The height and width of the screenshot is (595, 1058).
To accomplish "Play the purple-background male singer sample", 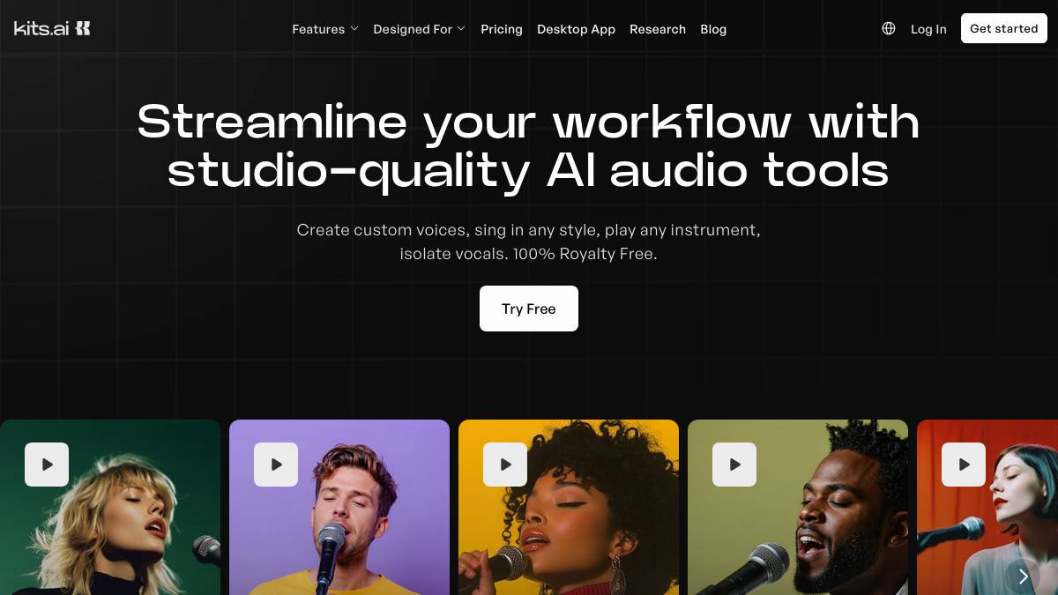I will [276, 465].
